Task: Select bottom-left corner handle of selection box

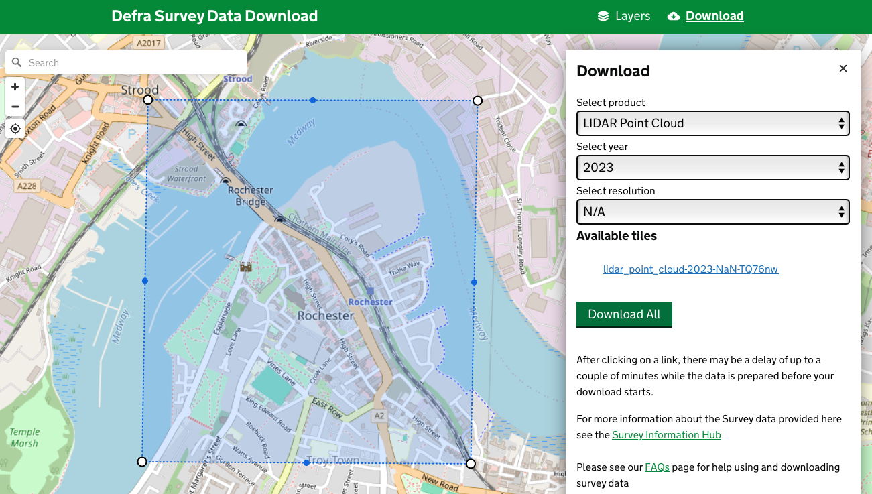Action: pyautogui.click(x=141, y=462)
